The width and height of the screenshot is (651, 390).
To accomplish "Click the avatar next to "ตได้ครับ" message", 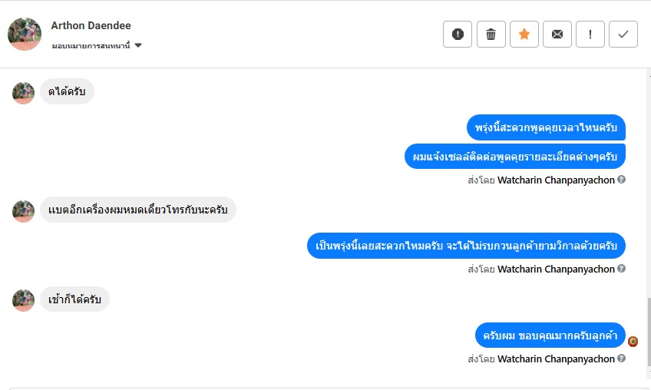I will coord(24,93).
